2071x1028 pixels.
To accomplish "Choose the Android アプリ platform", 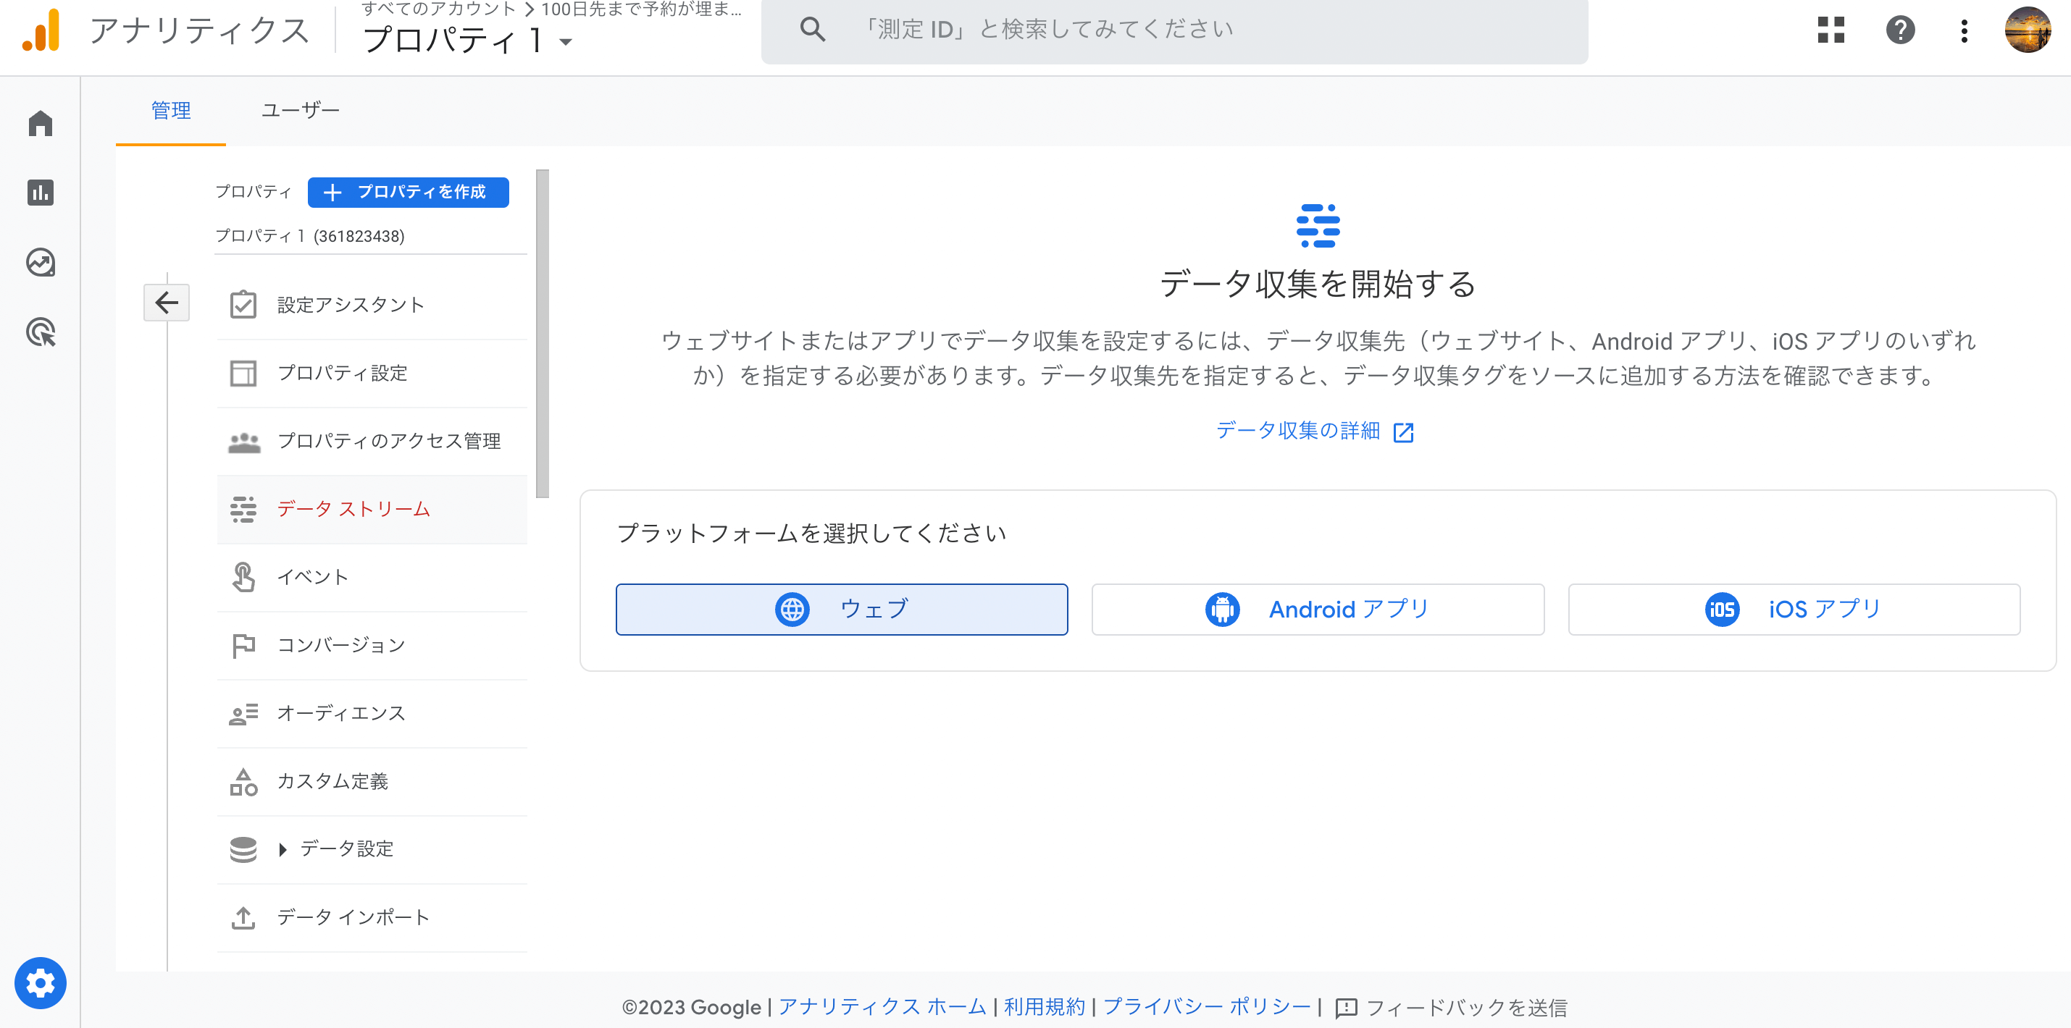I will [1317, 610].
